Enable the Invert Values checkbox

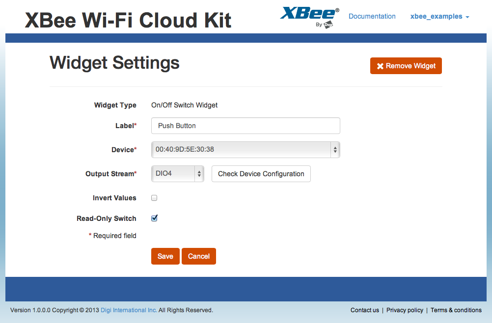pyautogui.click(x=154, y=198)
